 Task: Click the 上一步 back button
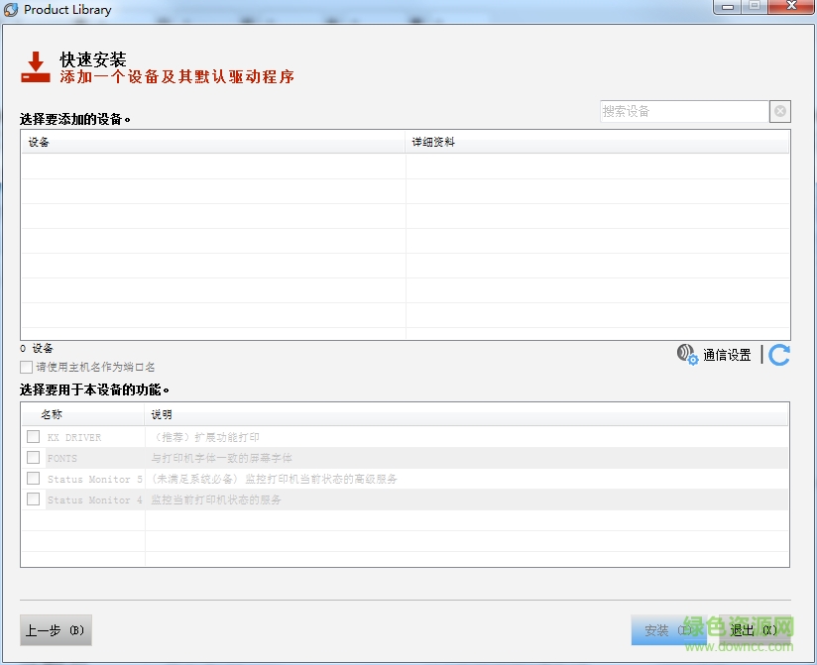[55, 629]
